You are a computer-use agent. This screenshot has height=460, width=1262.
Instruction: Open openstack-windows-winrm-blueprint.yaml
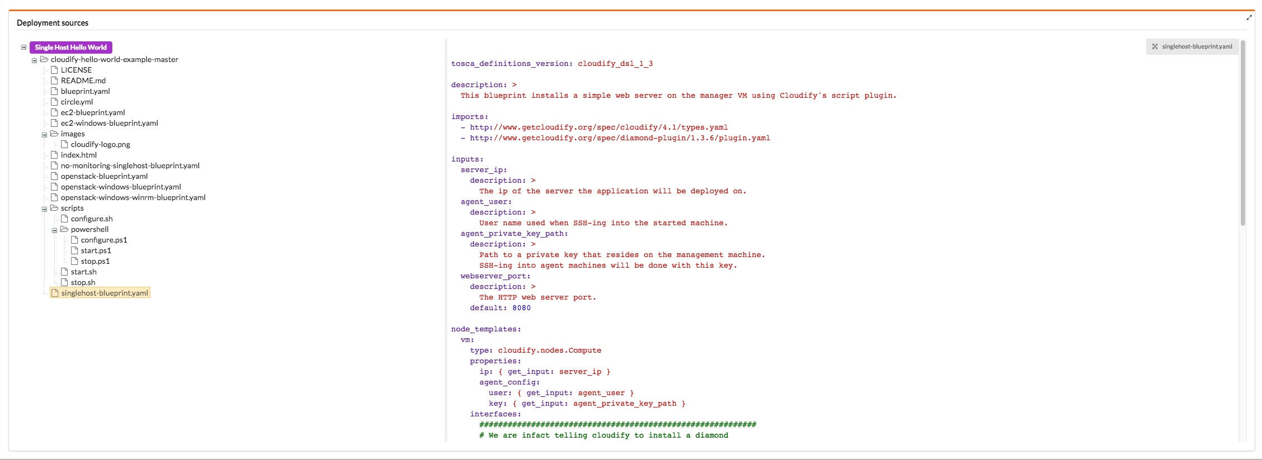pos(133,197)
